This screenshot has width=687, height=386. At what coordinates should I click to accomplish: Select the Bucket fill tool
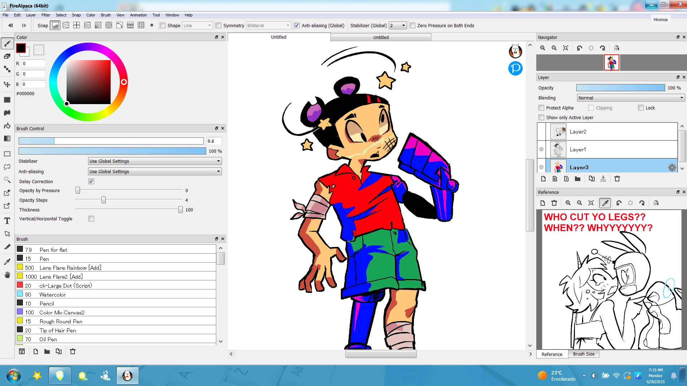click(x=7, y=126)
